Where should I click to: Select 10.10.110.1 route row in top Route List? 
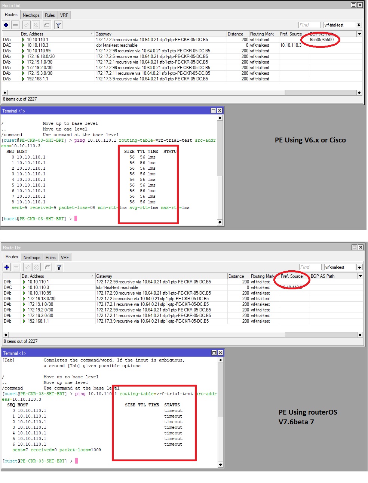pos(182,40)
